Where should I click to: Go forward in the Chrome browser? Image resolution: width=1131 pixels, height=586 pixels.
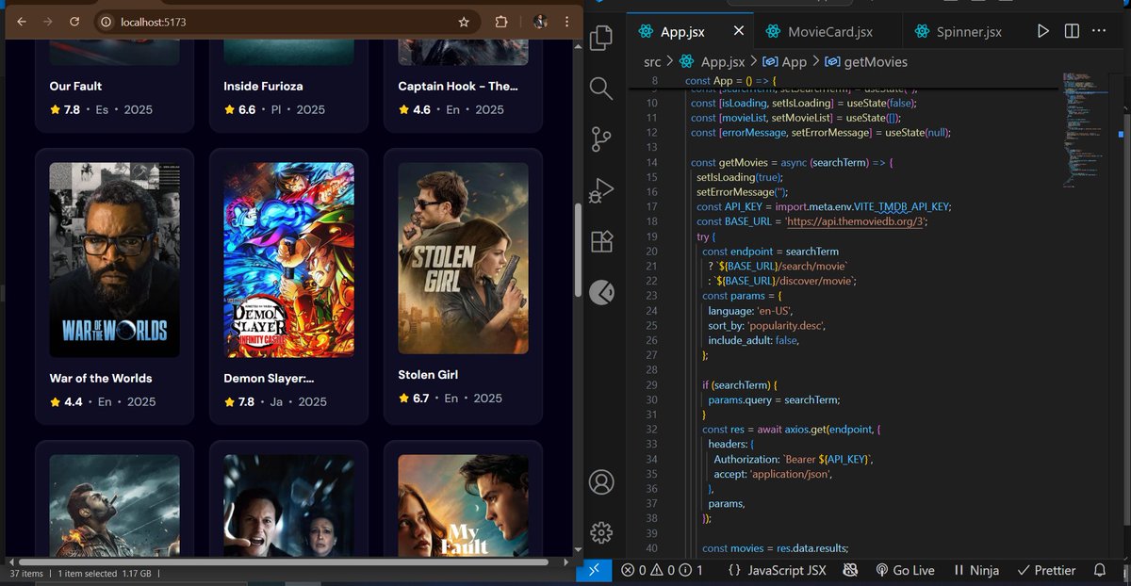[x=48, y=21]
